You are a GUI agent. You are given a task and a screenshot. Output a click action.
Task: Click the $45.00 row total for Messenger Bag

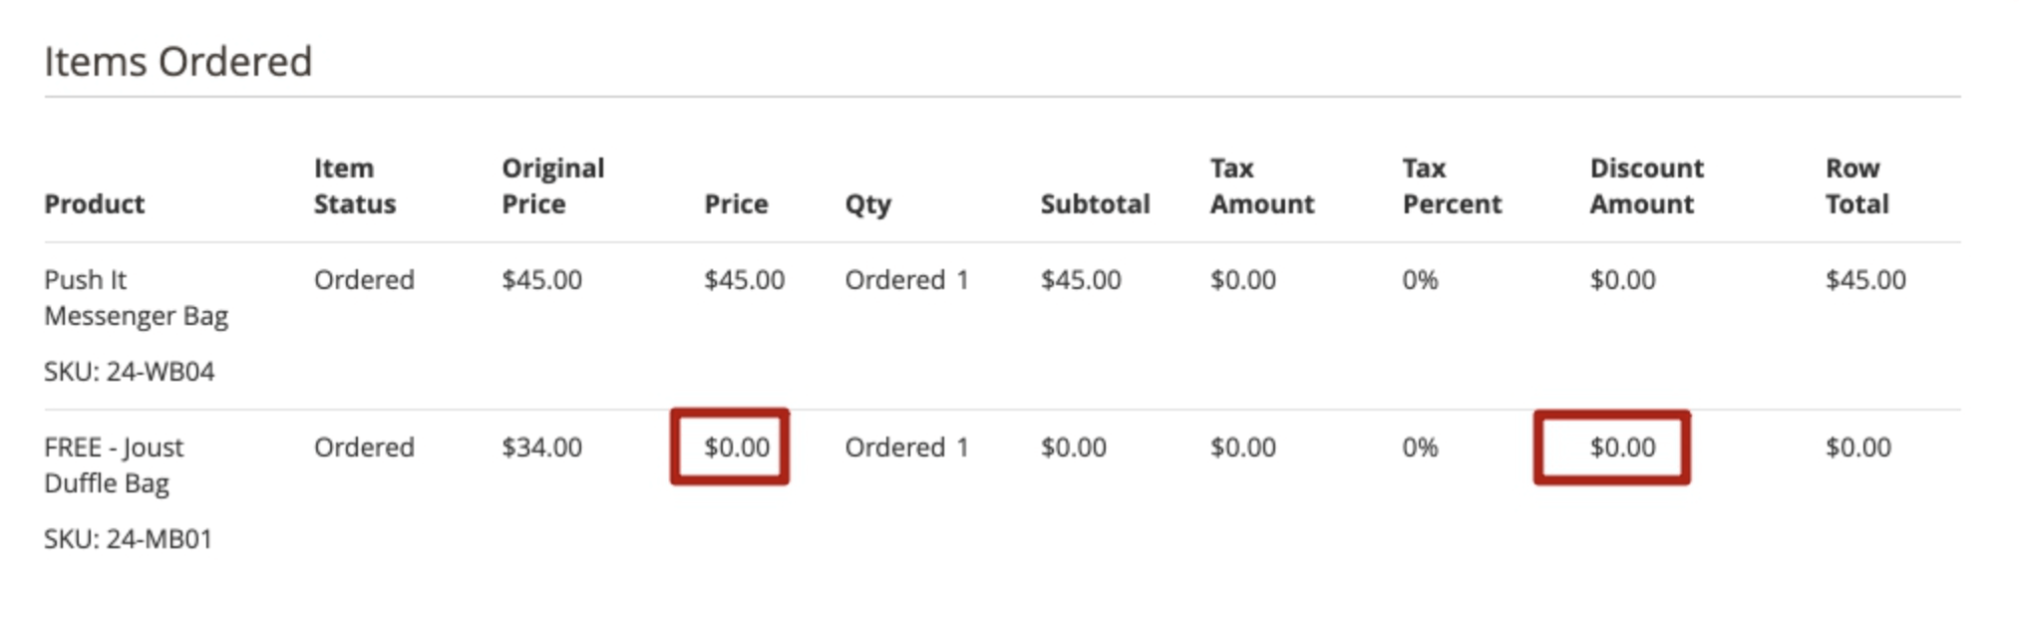point(1865,280)
